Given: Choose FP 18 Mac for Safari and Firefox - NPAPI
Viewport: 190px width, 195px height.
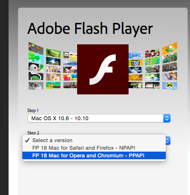Looking at the screenshot, I should 94,148.
